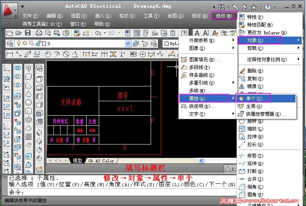
Task: Select the Torus modeling tool
Action: 28,120
